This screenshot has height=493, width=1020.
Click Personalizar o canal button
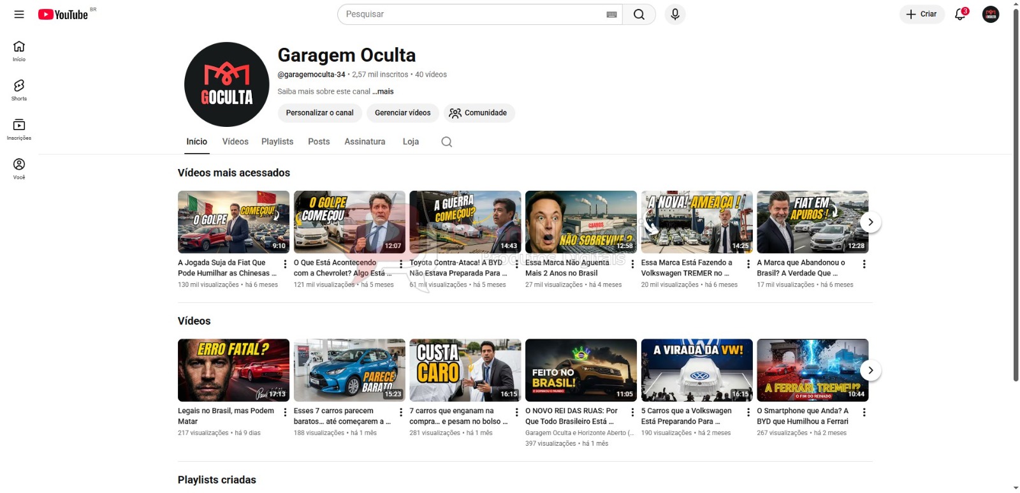tap(319, 113)
